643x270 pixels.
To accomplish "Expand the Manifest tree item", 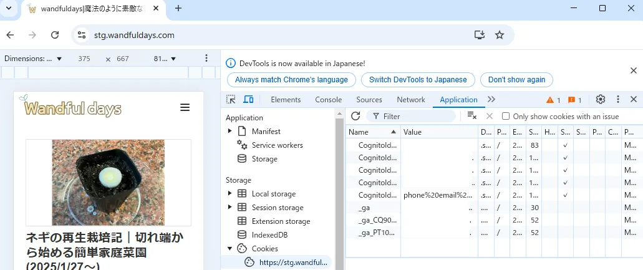I will (230, 131).
